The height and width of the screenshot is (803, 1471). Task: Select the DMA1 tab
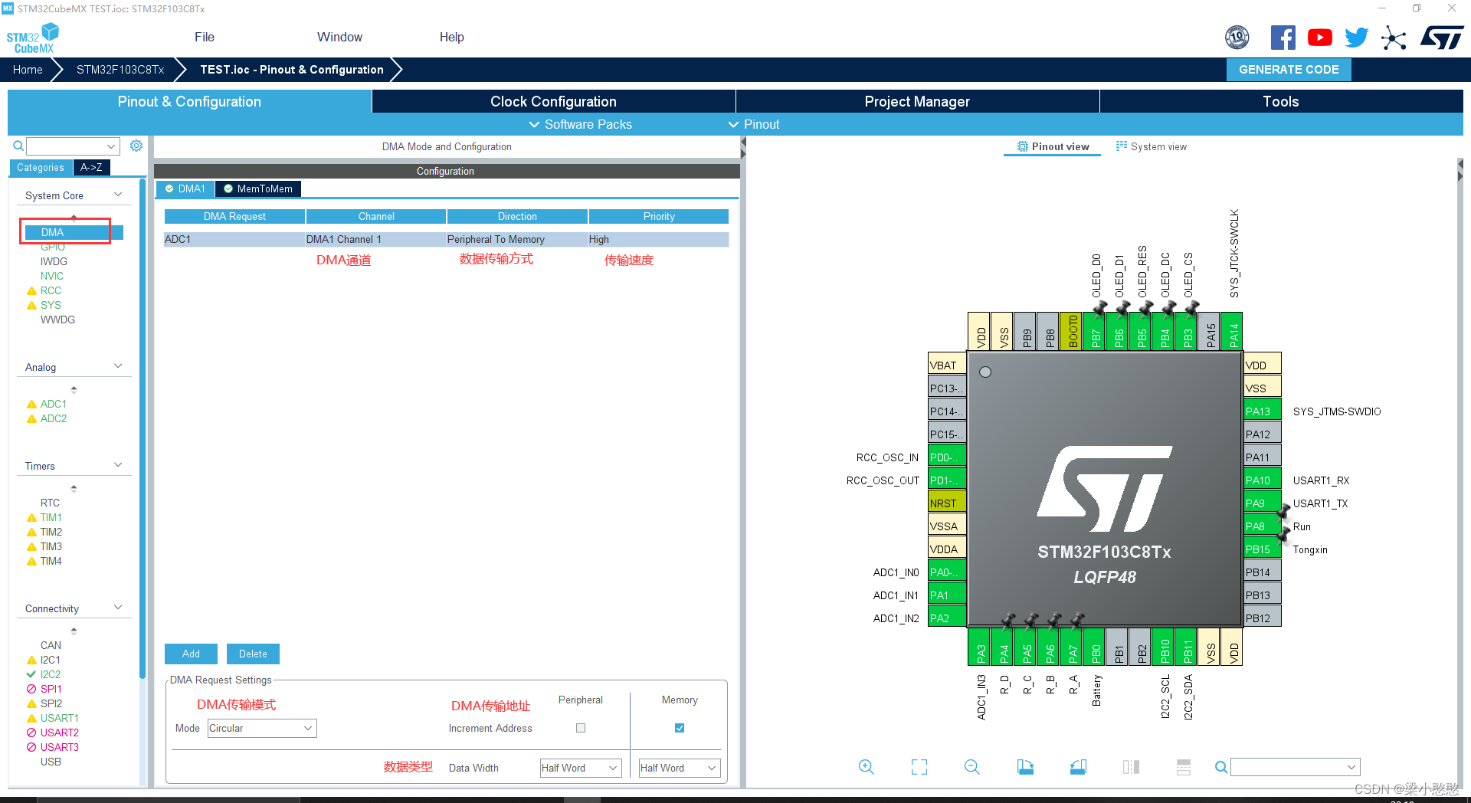[185, 188]
